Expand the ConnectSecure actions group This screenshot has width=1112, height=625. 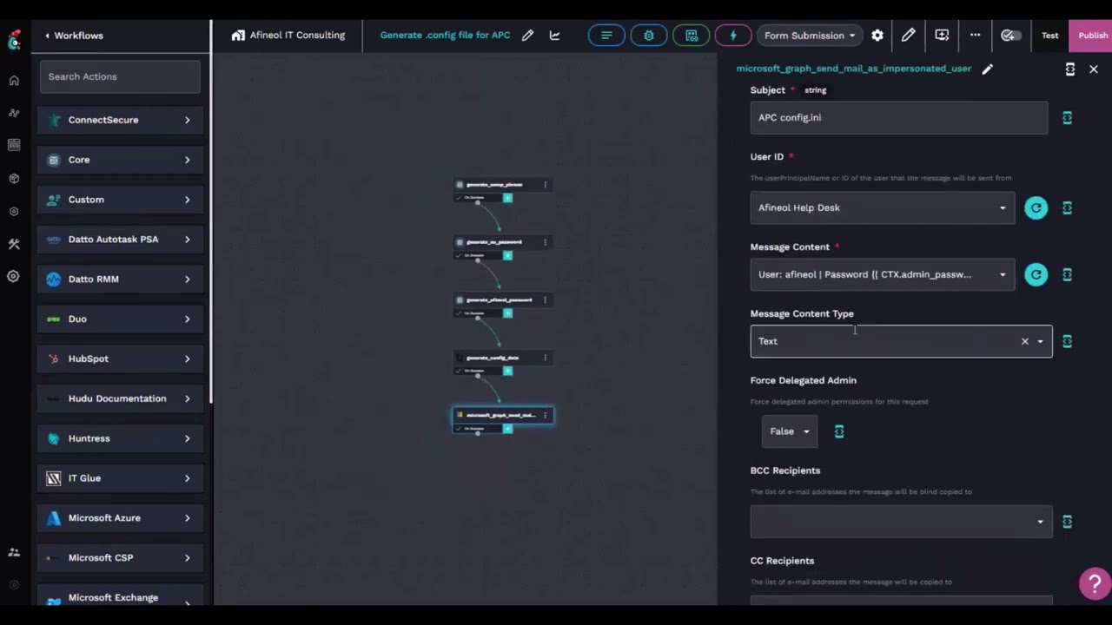coord(120,120)
